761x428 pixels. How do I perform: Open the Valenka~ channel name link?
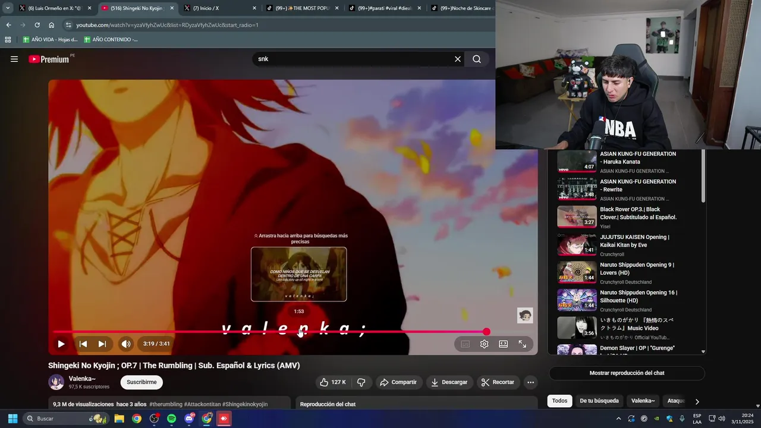point(82,379)
